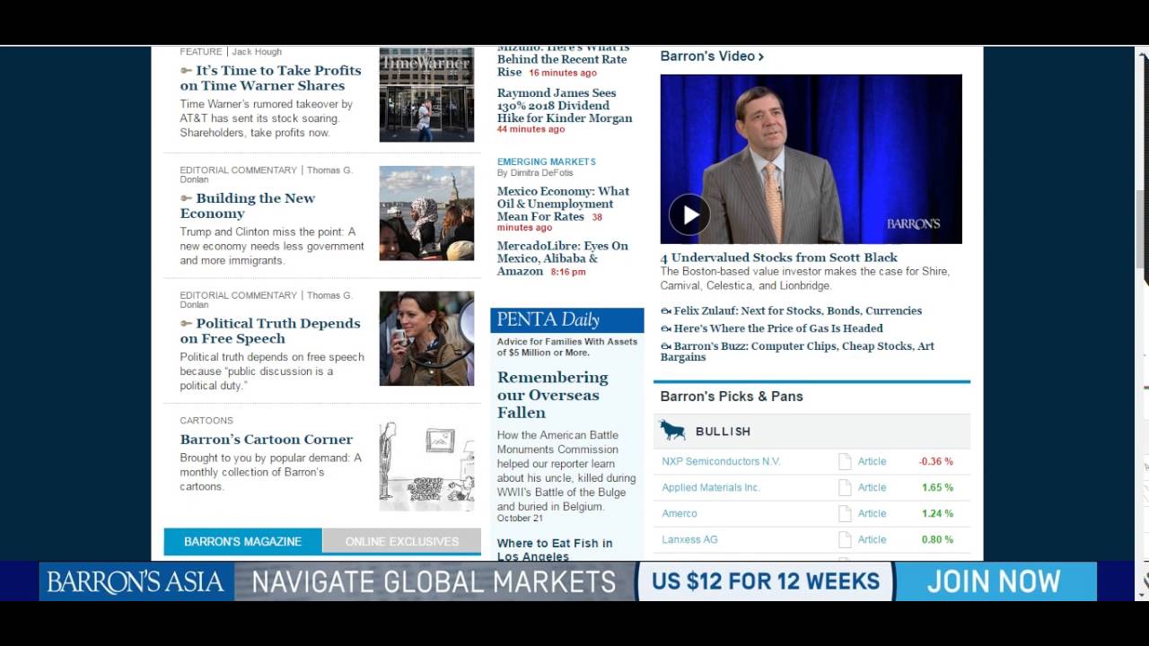The image size is (1149, 646).
Task: Open Felix Zulauf stocks bonds currencies link
Action: 798,311
